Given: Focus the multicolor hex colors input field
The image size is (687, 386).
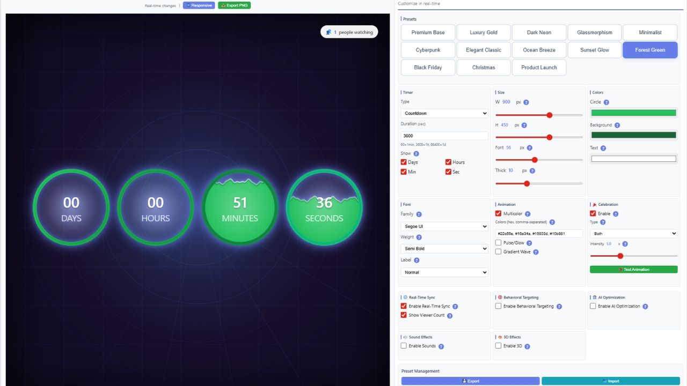Looking at the screenshot, I should coord(539,233).
